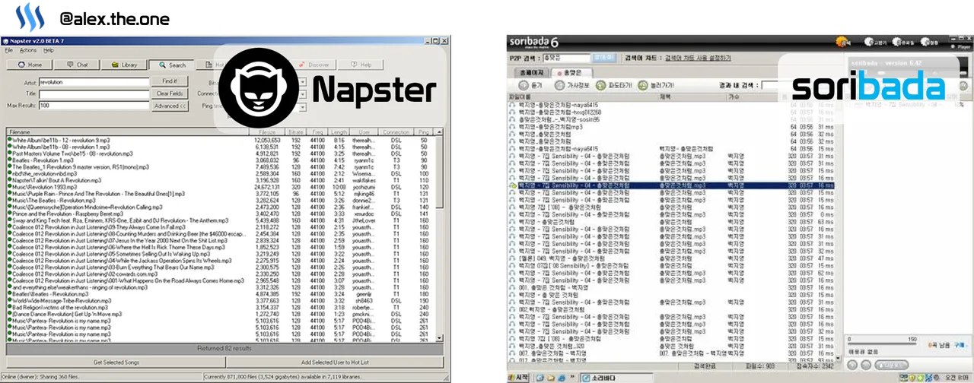Image resolution: width=974 pixels, height=383 pixels.
Task: Select row [Dance Dance Revolution] Get Up 'n Move.mp3
Action: click(221, 313)
